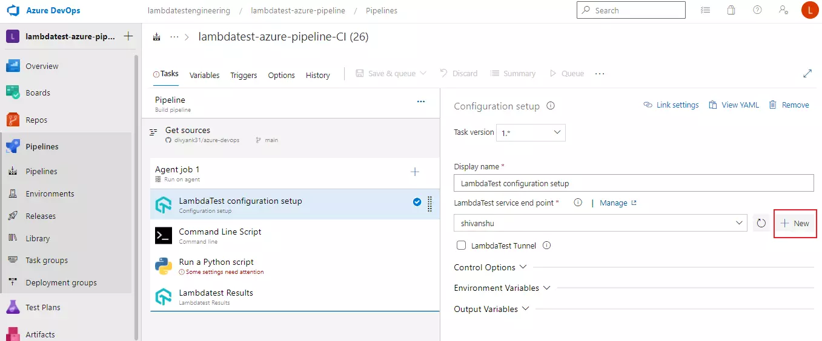Click the Summary button
Viewport: 822px width, 341px height.
tap(513, 73)
